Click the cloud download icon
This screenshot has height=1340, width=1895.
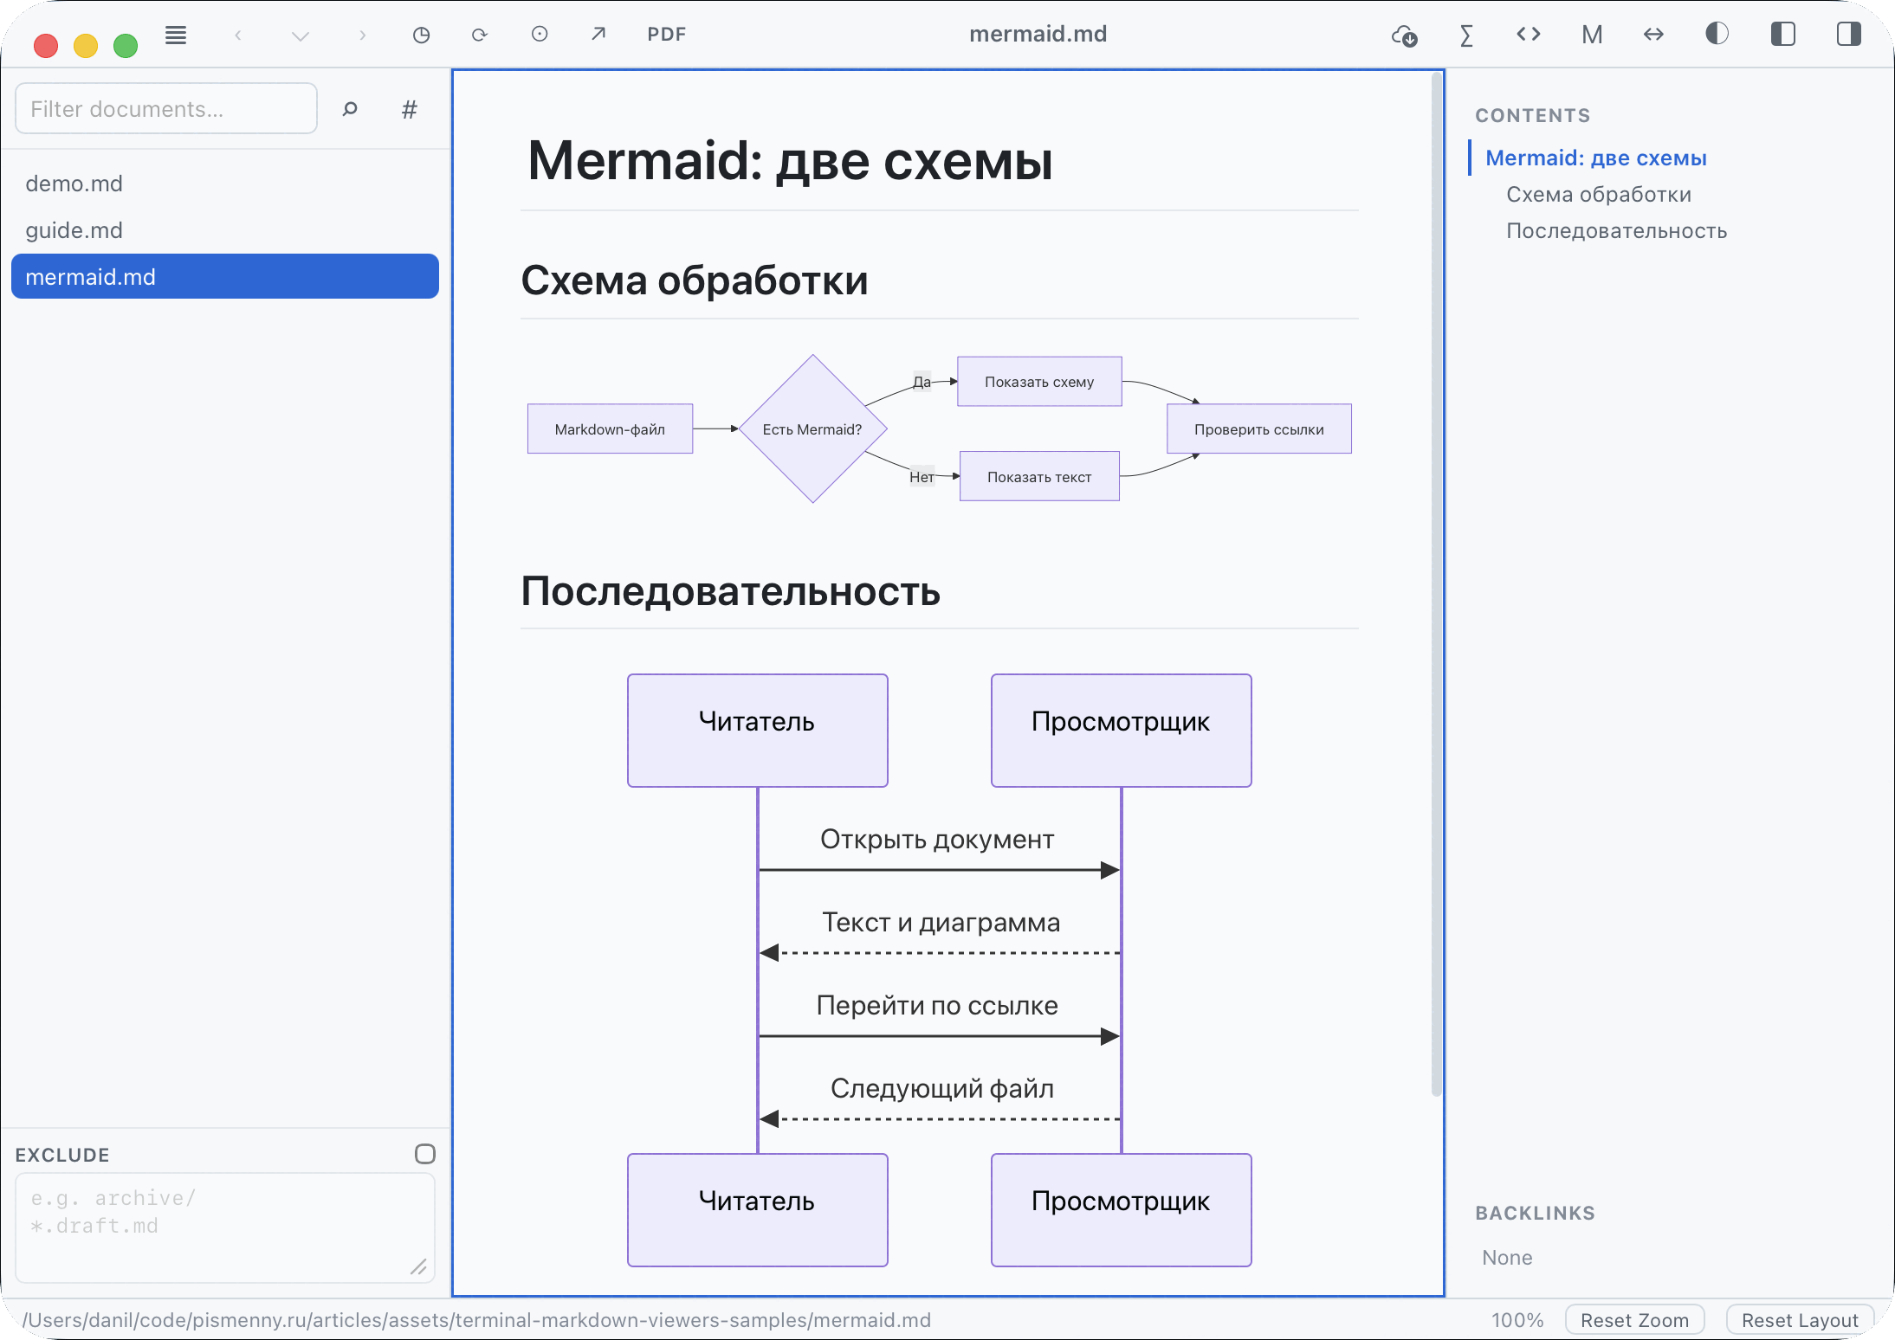1405,35
